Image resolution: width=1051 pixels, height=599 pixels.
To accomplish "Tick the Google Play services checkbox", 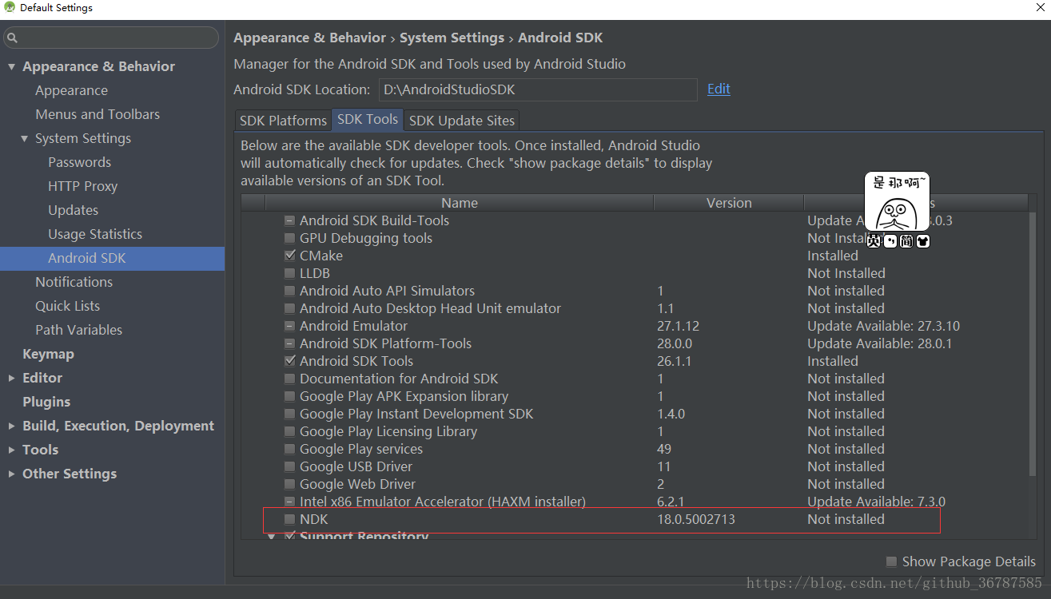I will click(290, 449).
